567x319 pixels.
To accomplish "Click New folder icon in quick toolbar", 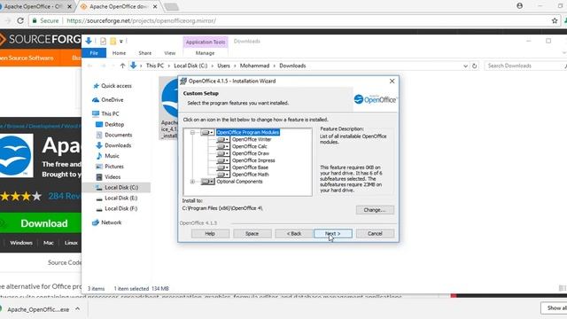I will 113,42.
